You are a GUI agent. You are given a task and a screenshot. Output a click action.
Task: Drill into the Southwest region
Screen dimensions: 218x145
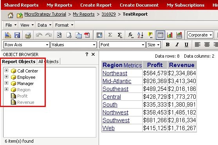click(116, 120)
